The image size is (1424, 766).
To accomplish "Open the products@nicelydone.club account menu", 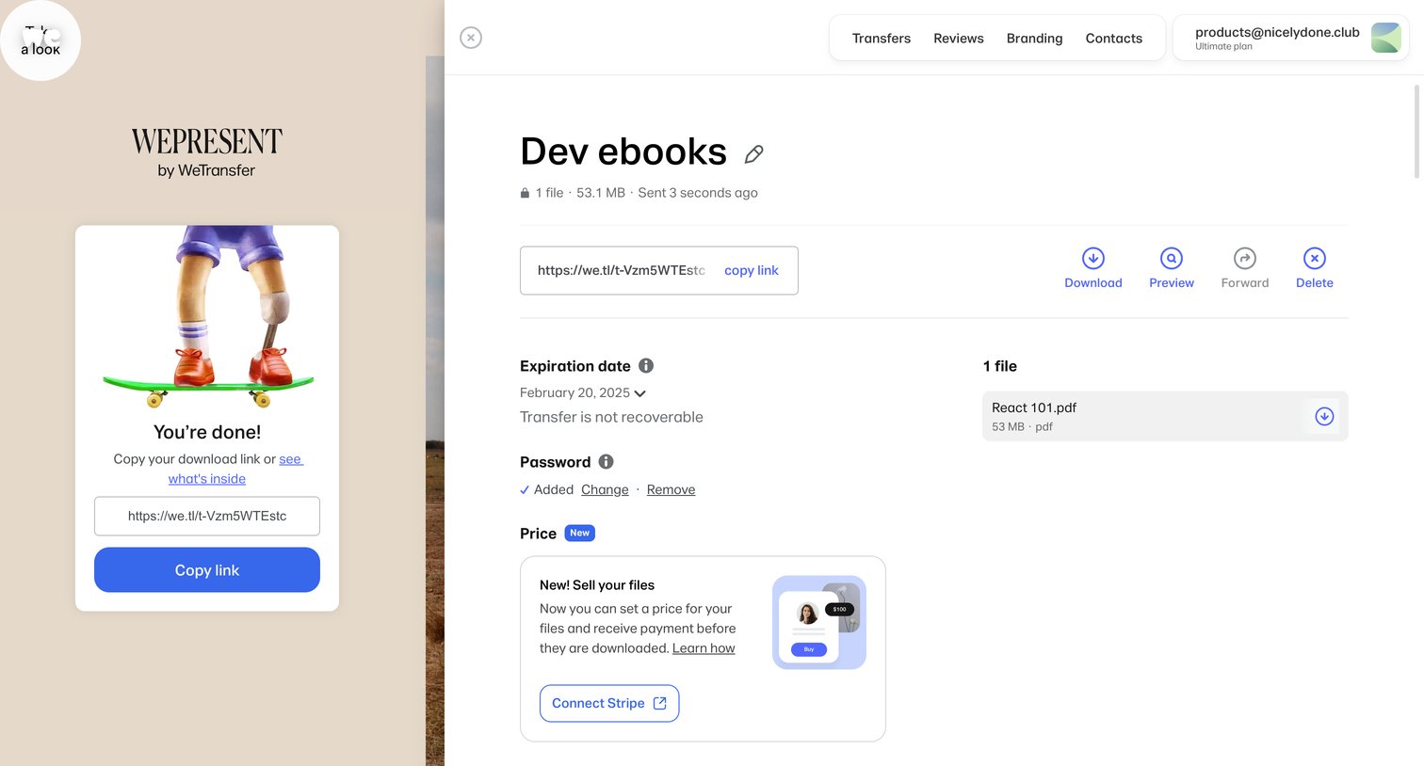I will [x=1290, y=38].
